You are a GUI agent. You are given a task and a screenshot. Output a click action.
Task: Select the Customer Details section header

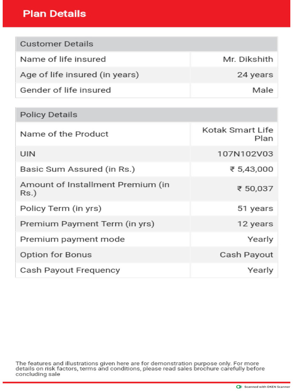point(56,44)
